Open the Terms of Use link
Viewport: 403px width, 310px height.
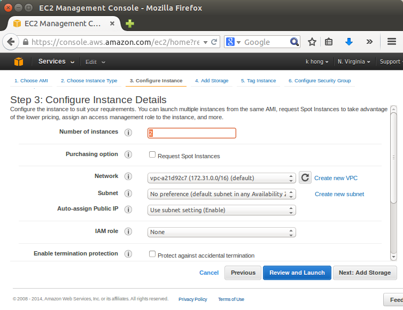coord(231,299)
